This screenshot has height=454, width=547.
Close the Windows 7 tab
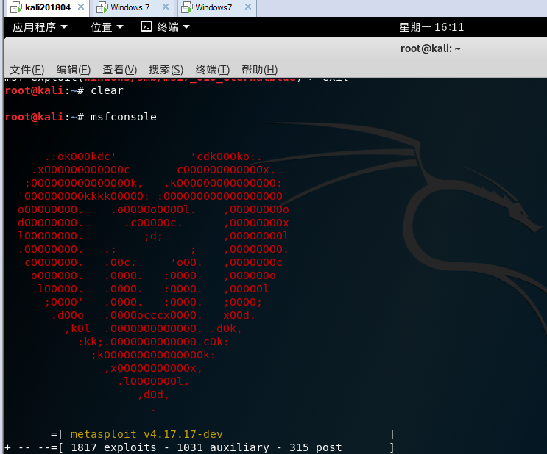(166, 7)
